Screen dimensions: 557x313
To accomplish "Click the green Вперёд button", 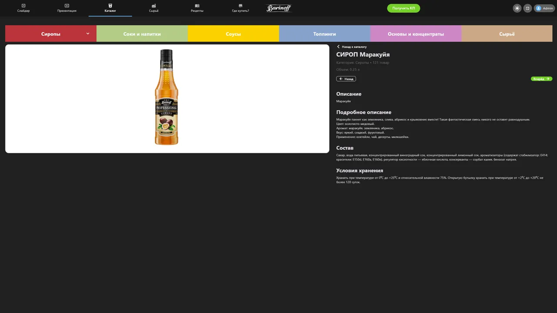I will (542, 79).
